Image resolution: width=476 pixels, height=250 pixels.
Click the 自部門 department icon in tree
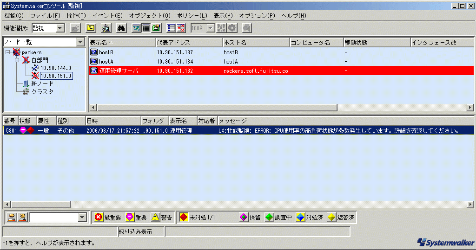(x=26, y=60)
